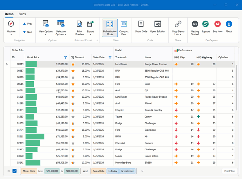Expand the recent filters dropdown arrow

coord(142,171)
